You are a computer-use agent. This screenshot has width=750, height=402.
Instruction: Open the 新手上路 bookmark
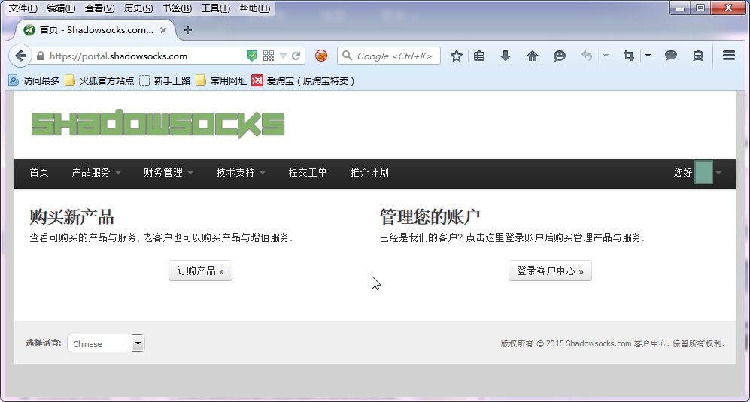(x=165, y=81)
